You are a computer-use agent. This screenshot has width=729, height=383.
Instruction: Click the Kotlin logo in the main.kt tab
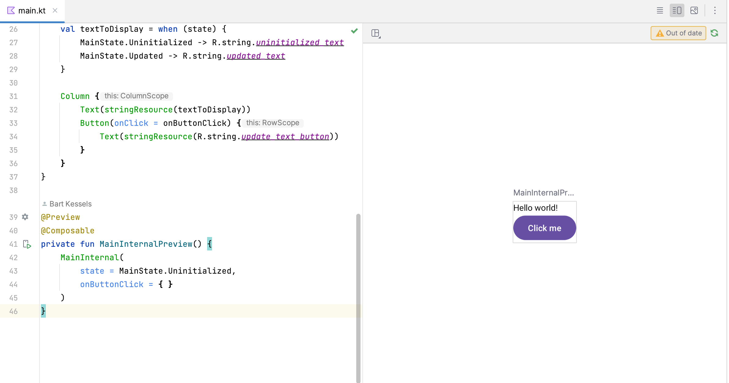point(11,10)
